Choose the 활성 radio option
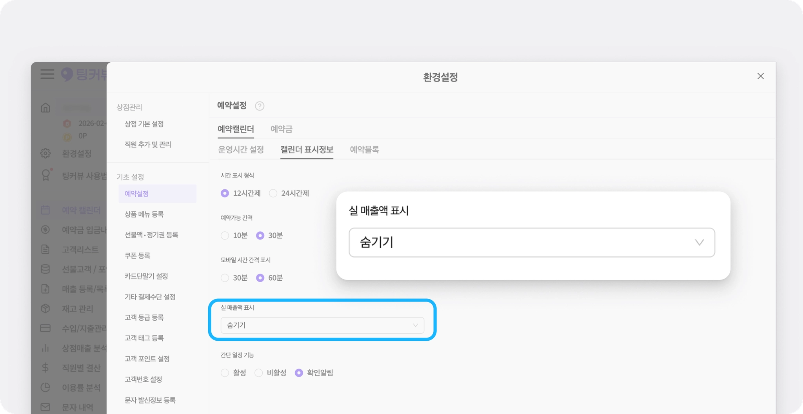Viewport: 803px width, 414px height. pyautogui.click(x=225, y=373)
